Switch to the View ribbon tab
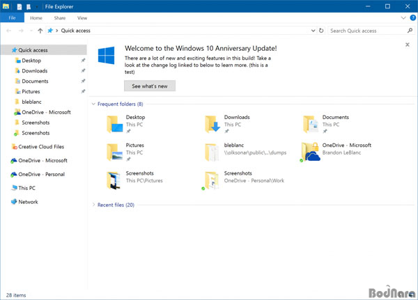 point(82,18)
